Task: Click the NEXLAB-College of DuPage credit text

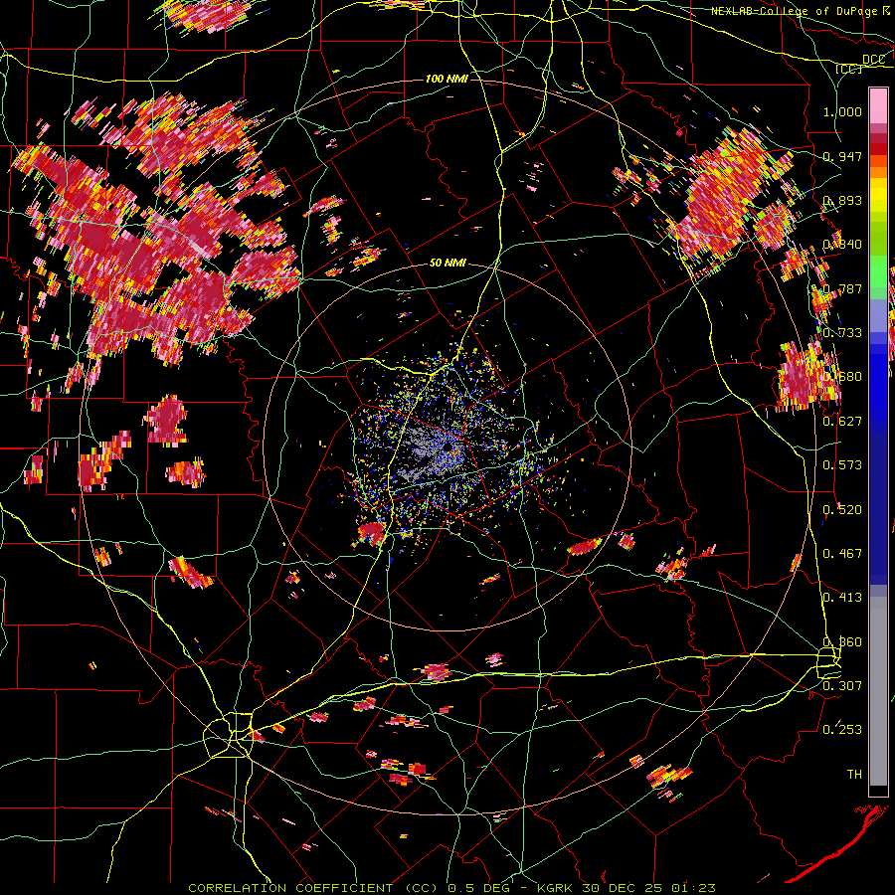Action: pos(794,11)
